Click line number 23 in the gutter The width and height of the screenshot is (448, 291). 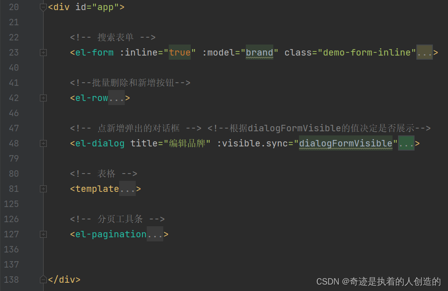[x=14, y=53]
